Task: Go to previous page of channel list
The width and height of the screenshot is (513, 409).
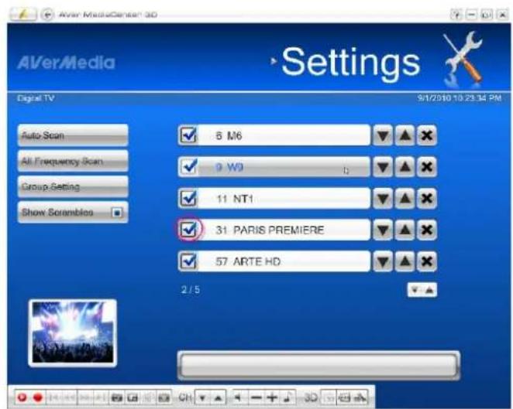Action: click(x=429, y=290)
